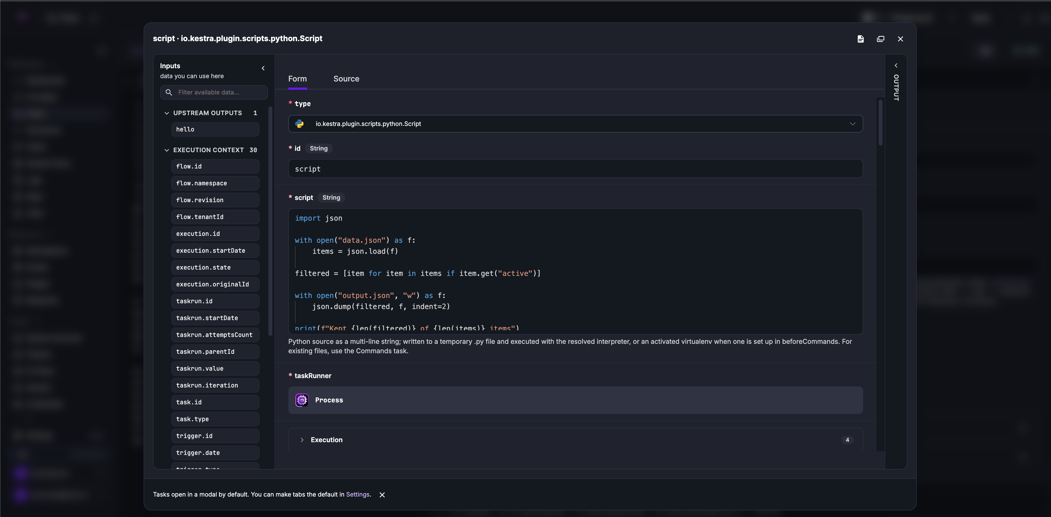The height and width of the screenshot is (517, 1051).
Task: Click the form's vertical scrollbar
Action: point(880,122)
